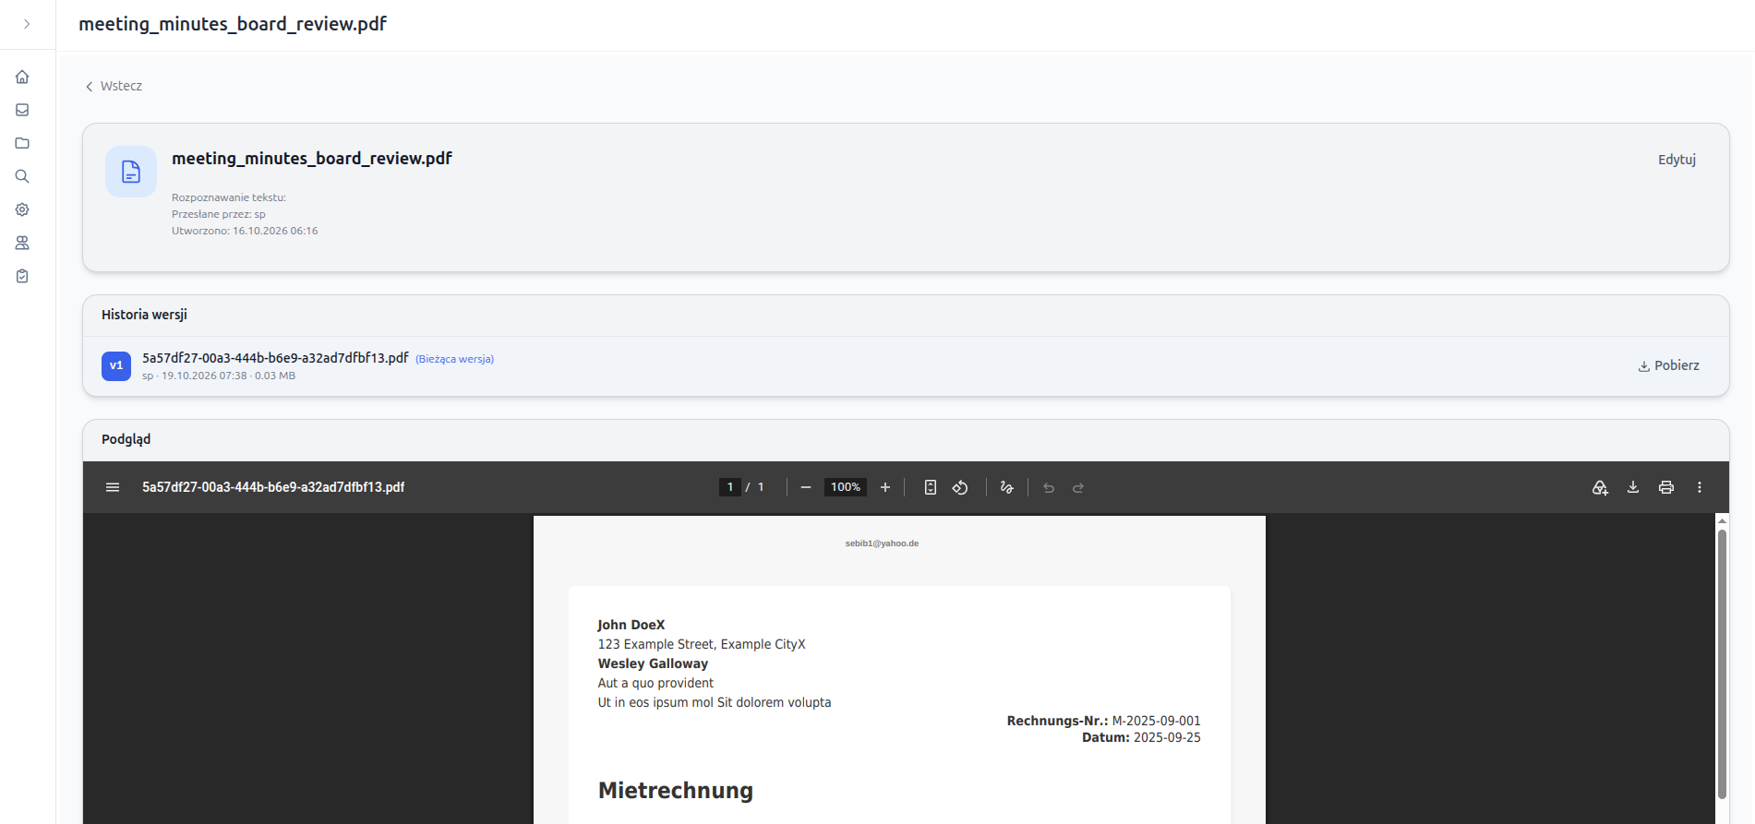Image resolution: width=1755 pixels, height=824 pixels.
Task: Go back with the Wstecz link
Action: [114, 86]
